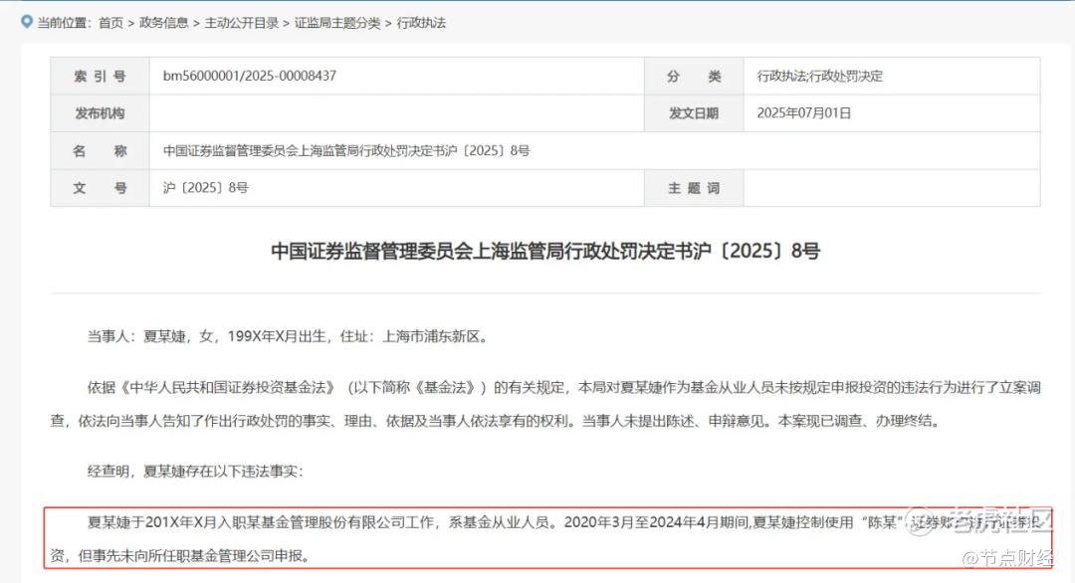Viewport: 1075px width, 583px height.
Task: Click the 名称 label cell
Action: pos(101,150)
